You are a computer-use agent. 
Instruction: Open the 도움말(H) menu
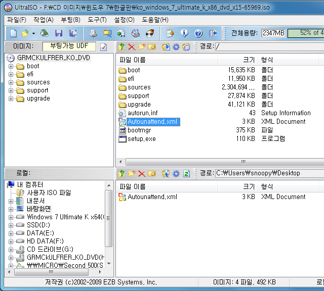click(x=155, y=20)
